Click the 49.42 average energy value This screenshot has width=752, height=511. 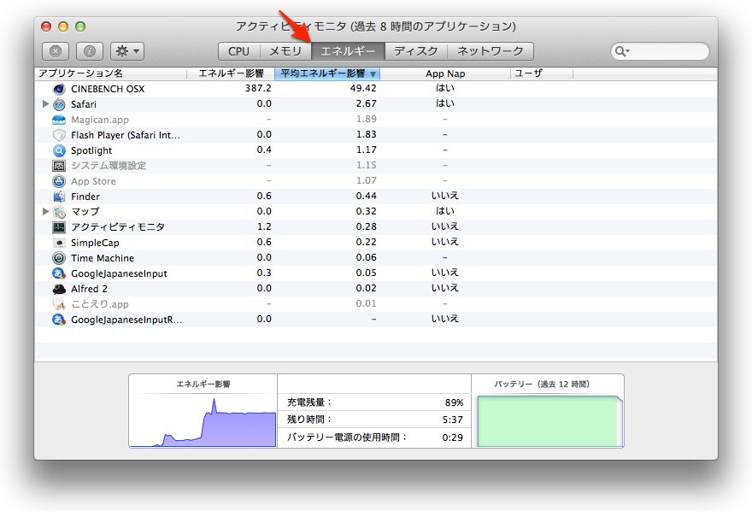pos(363,88)
